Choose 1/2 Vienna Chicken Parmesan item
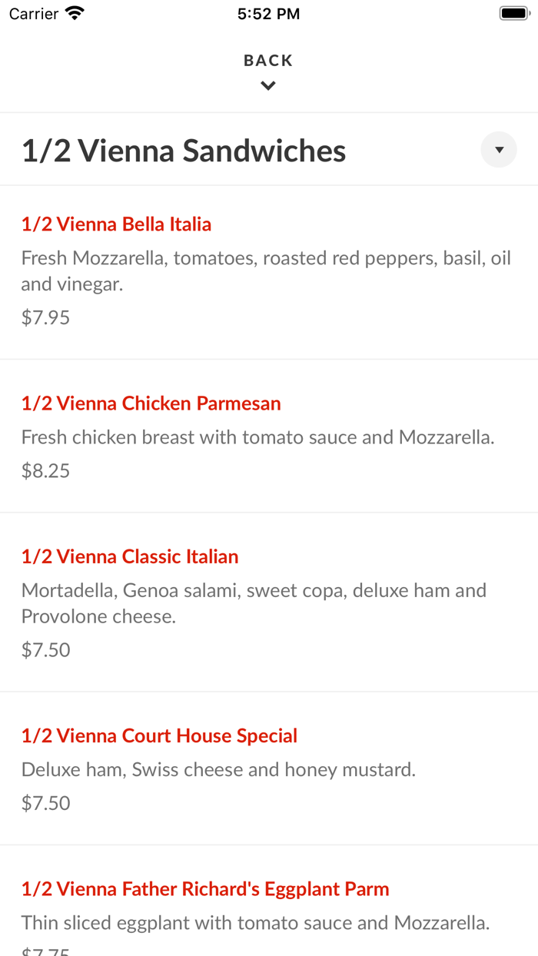 [x=151, y=403]
